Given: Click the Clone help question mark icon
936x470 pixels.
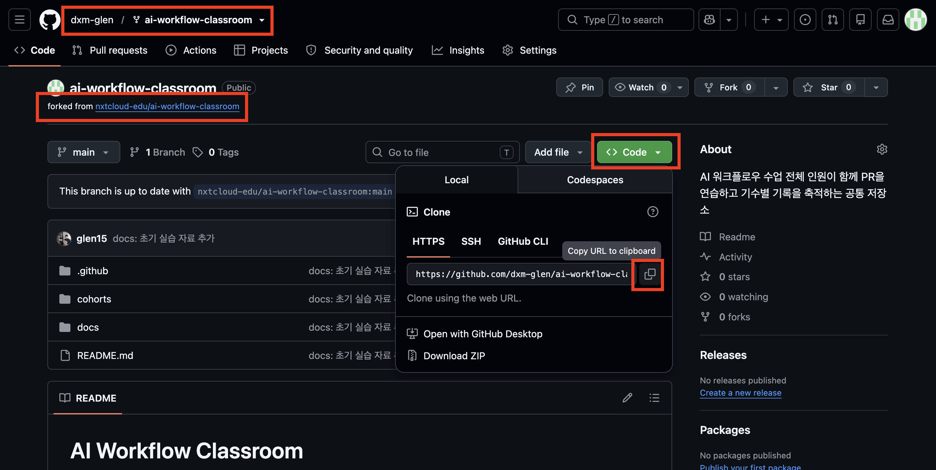Looking at the screenshot, I should tap(653, 211).
